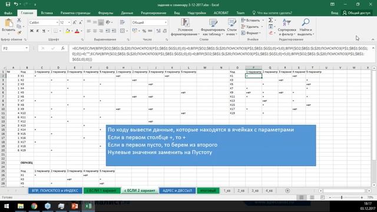Viewport: 377px width, 212px height.
Task: Toggle align text left
Action: (x=89, y=31)
